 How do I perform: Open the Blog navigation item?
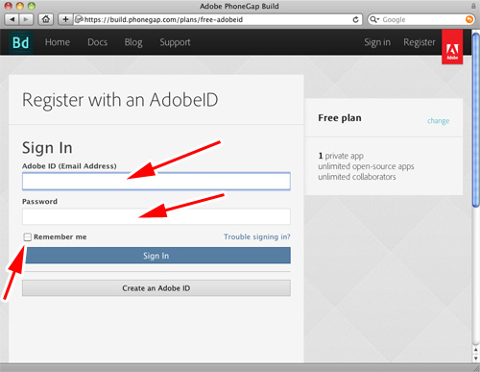(x=133, y=42)
